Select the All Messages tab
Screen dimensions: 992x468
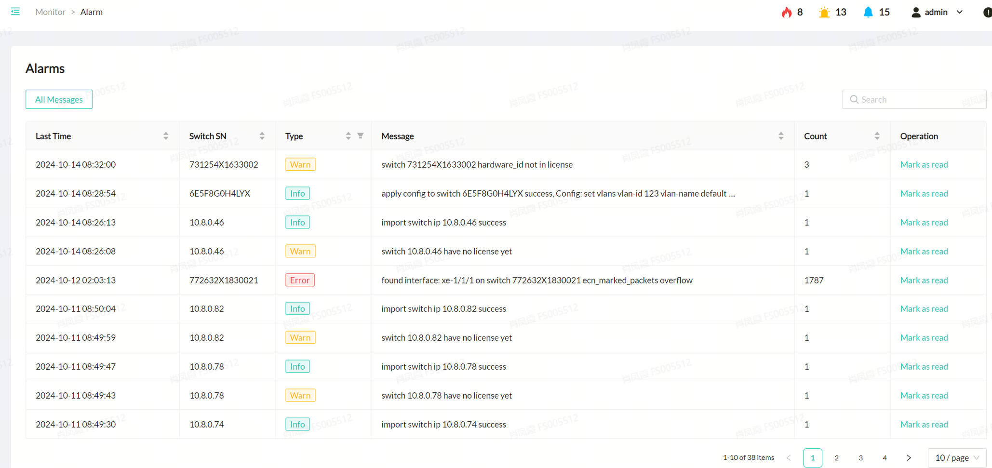59,99
